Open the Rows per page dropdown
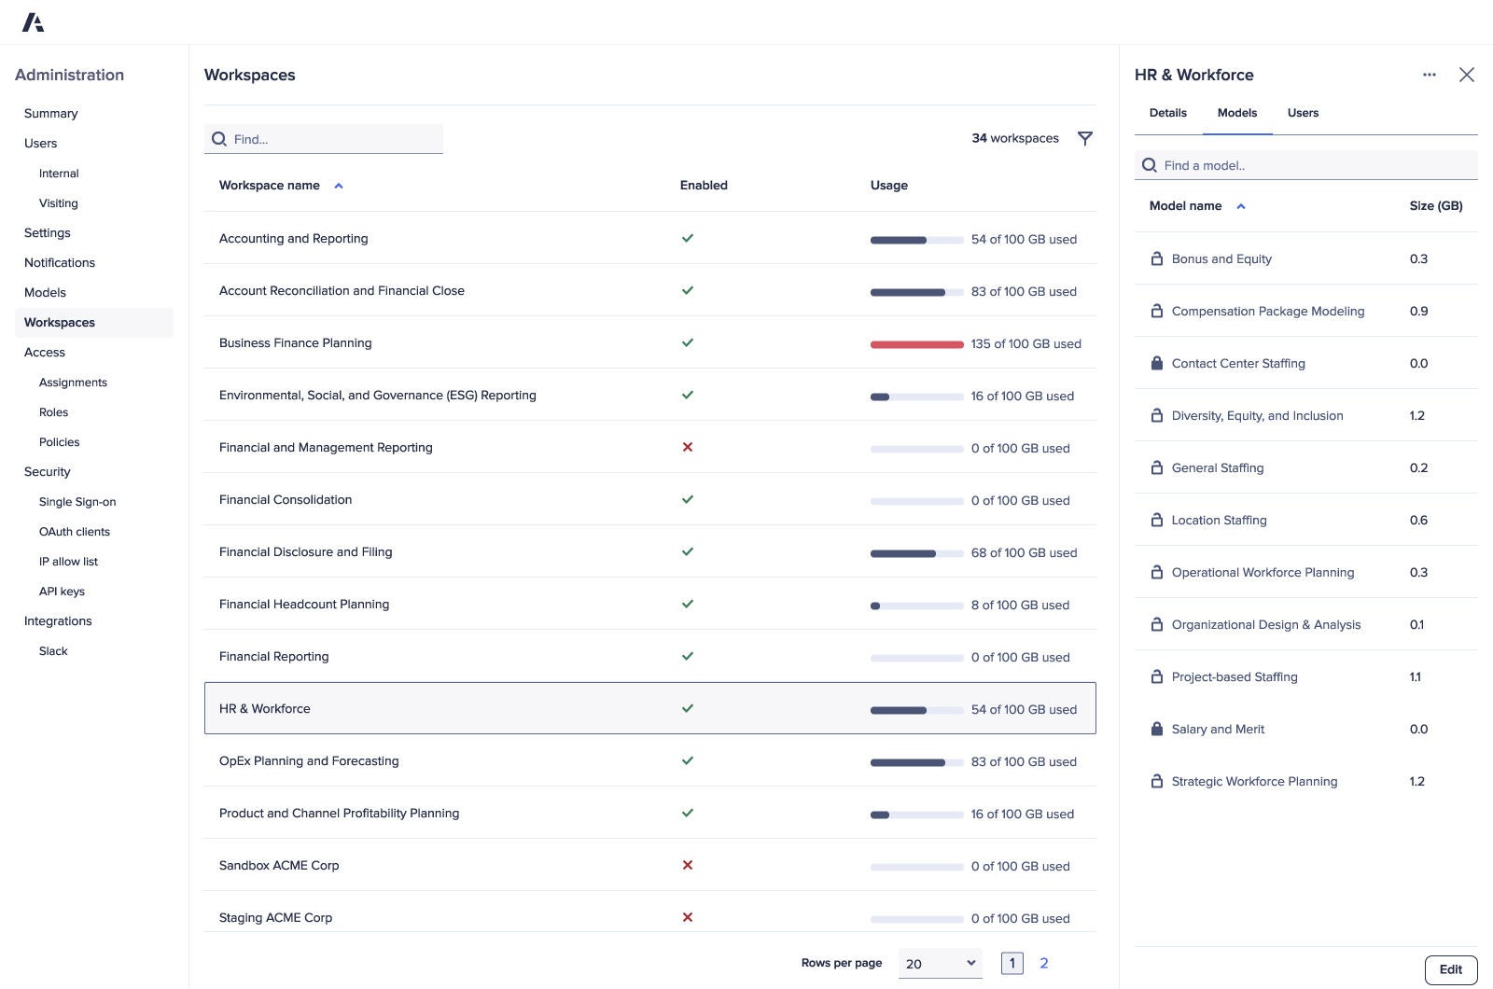This screenshot has height=989, width=1493. (939, 962)
